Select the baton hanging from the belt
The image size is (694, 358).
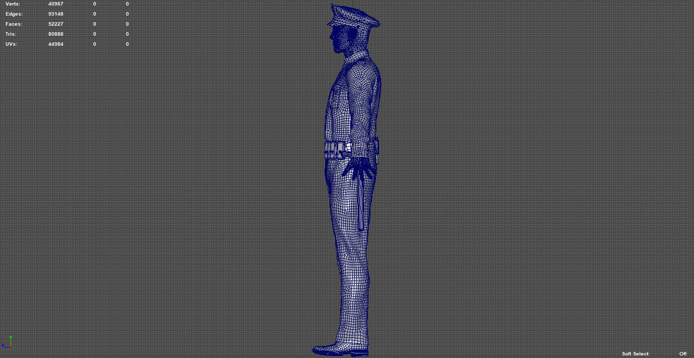pyautogui.click(x=361, y=201)
